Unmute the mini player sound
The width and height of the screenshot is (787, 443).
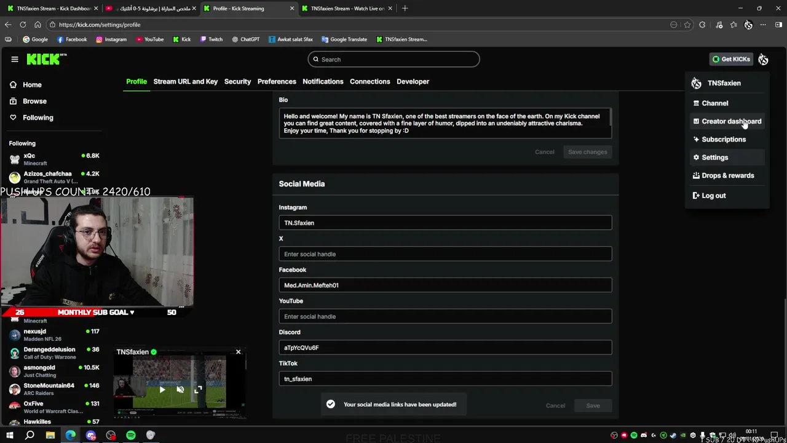(x=180, y=389)
